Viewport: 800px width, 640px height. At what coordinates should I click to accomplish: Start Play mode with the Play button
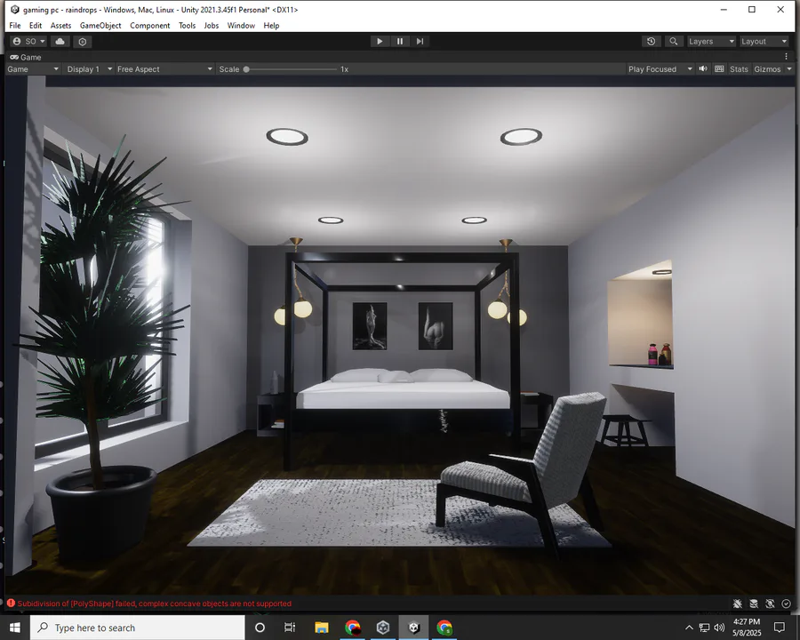[380, 42]
